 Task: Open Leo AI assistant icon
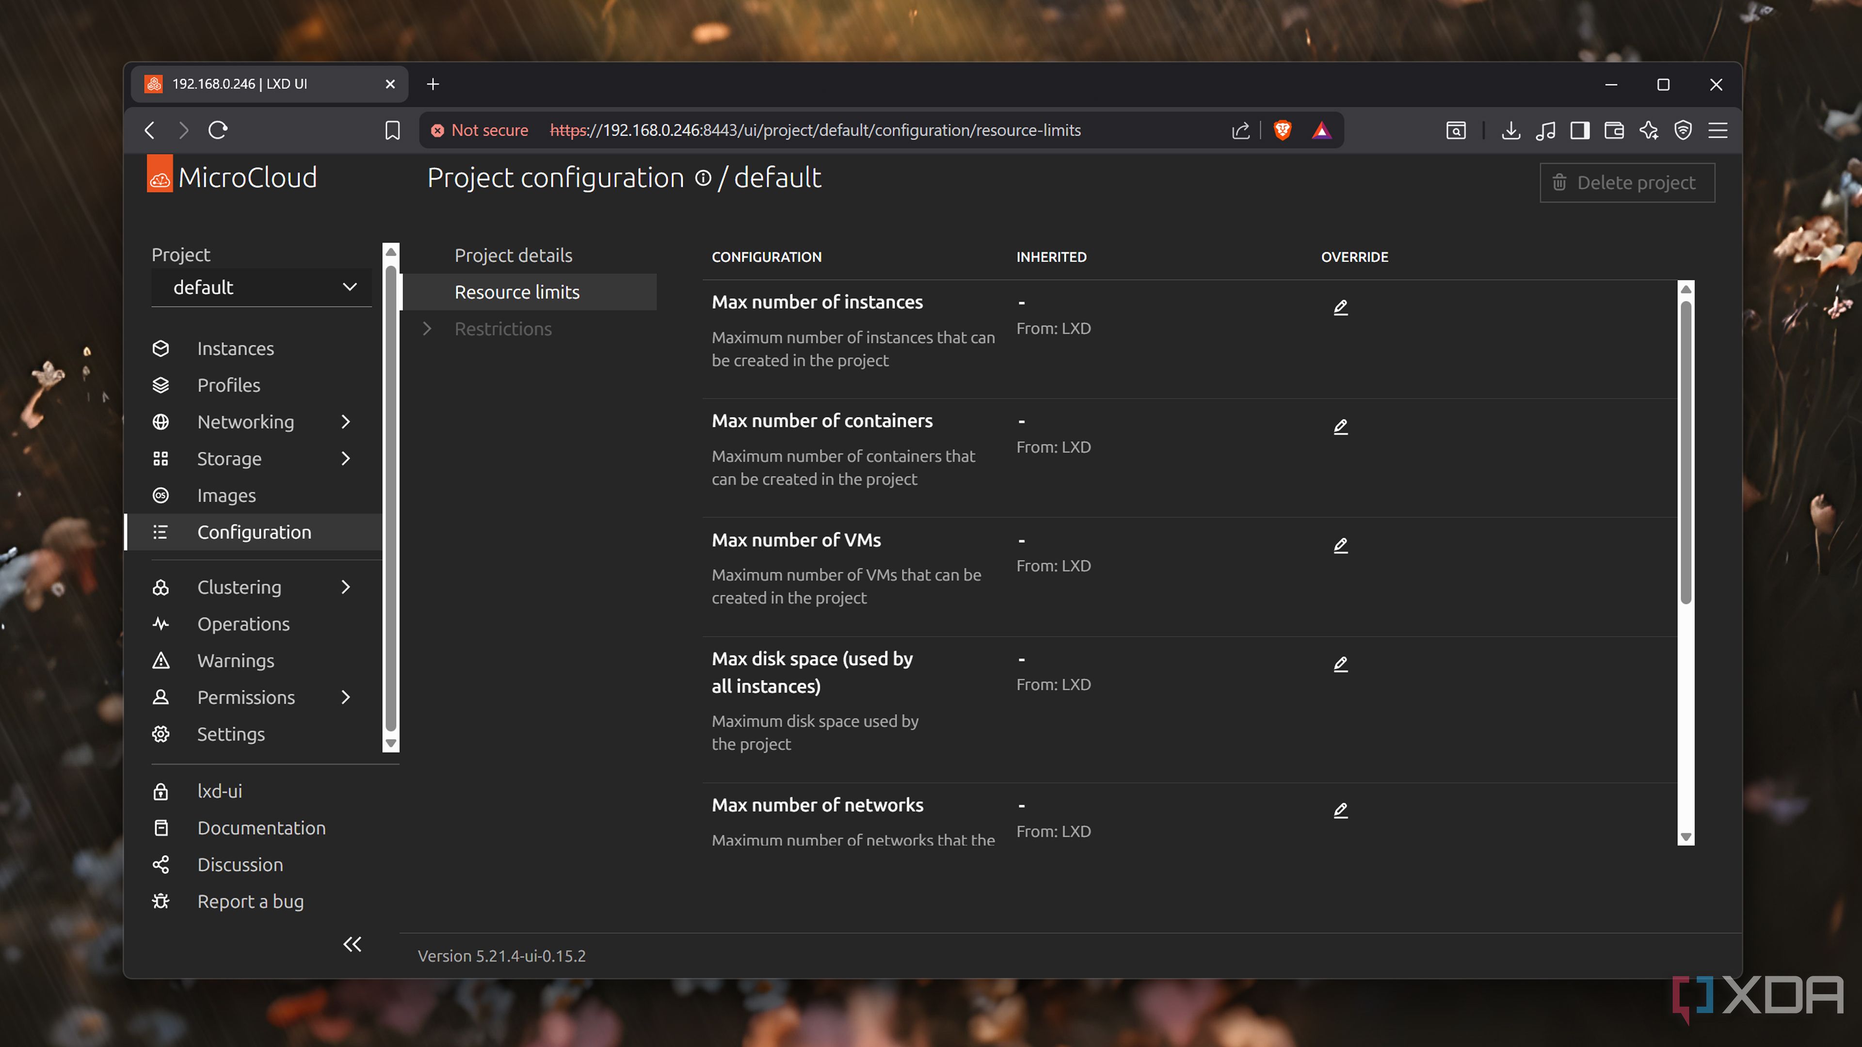[x=1649, y=130]
